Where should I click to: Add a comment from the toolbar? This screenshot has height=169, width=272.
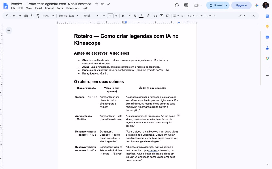[x=161, y=16]
